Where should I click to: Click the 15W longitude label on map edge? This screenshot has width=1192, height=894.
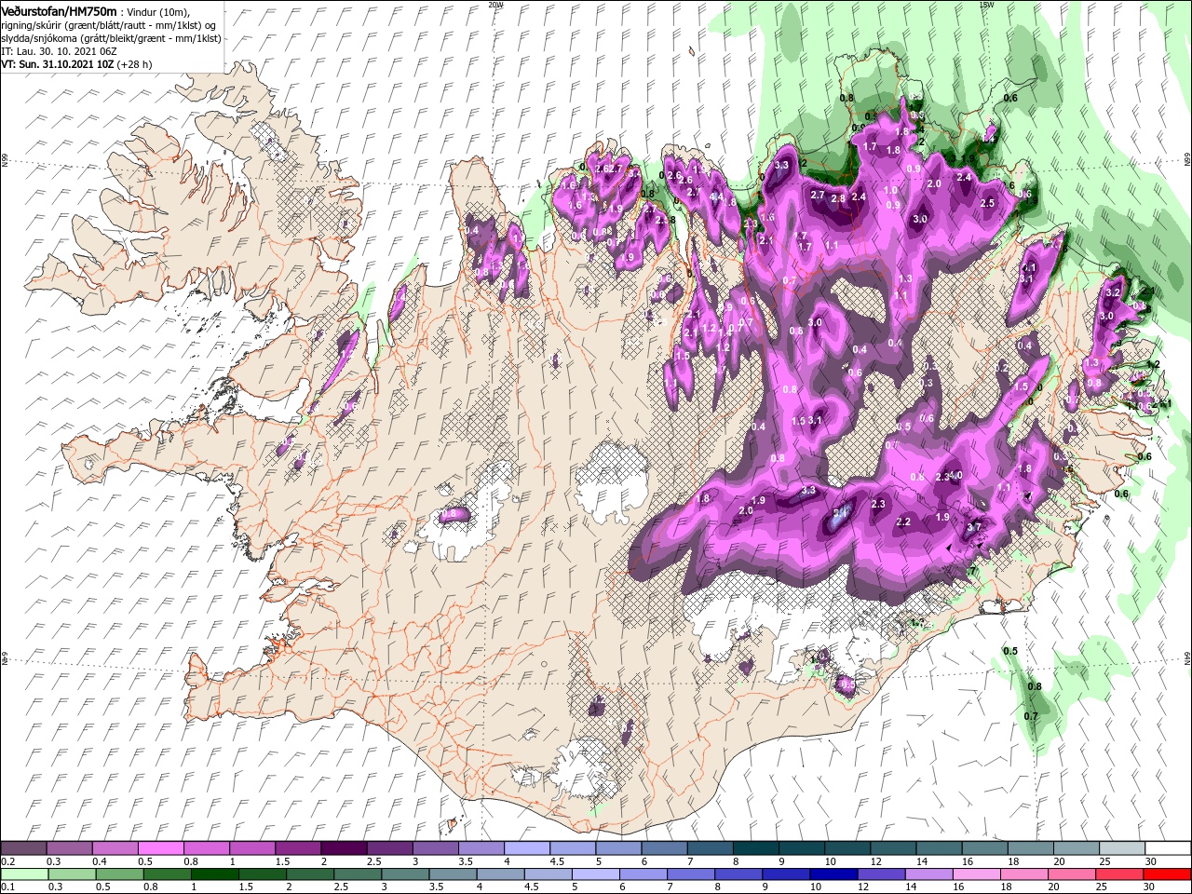[987, 4]
